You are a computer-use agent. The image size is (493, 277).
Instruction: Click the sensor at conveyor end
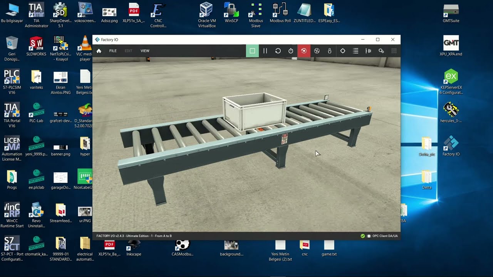(369, 109)
